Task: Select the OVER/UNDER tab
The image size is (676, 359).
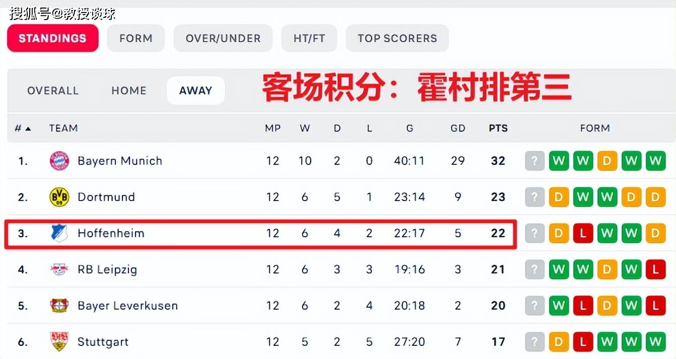Action: click(x=223, y=38)
